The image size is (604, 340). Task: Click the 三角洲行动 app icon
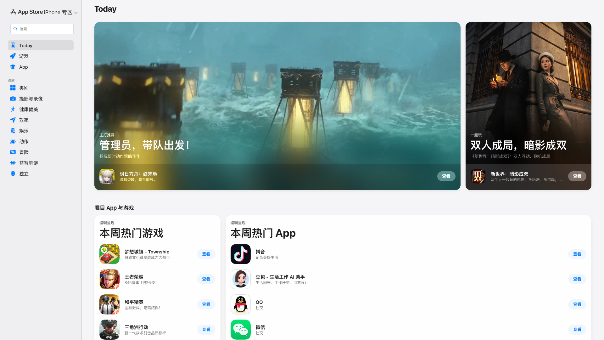tap(109, 330)
